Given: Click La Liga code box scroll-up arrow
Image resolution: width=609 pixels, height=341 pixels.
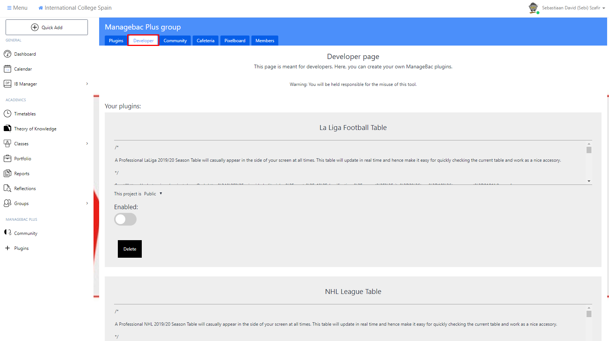Looking at the screenshot, I should click(x=589, y=144).
